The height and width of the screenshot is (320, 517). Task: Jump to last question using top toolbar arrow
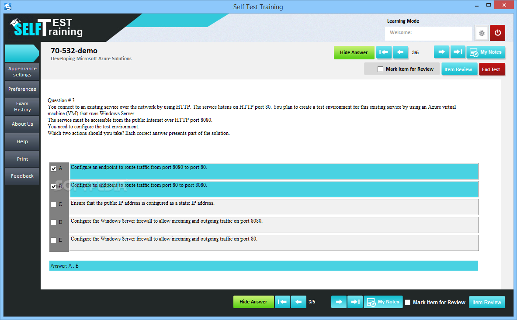[458, 52]
